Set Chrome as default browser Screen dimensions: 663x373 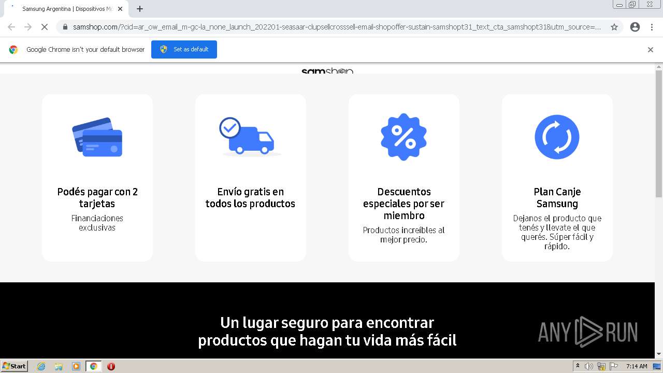pos(184,49)
